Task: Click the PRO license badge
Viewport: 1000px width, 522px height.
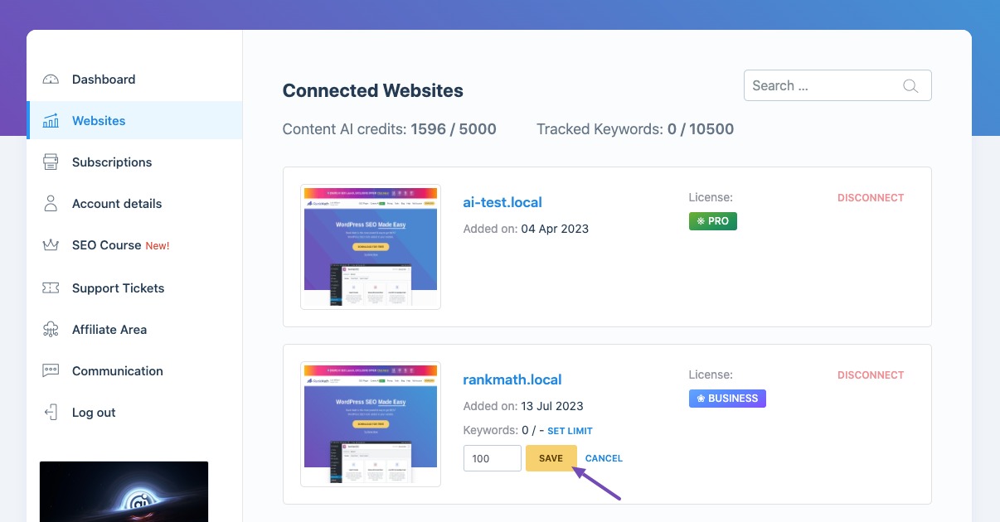Action: pos(713,221)
